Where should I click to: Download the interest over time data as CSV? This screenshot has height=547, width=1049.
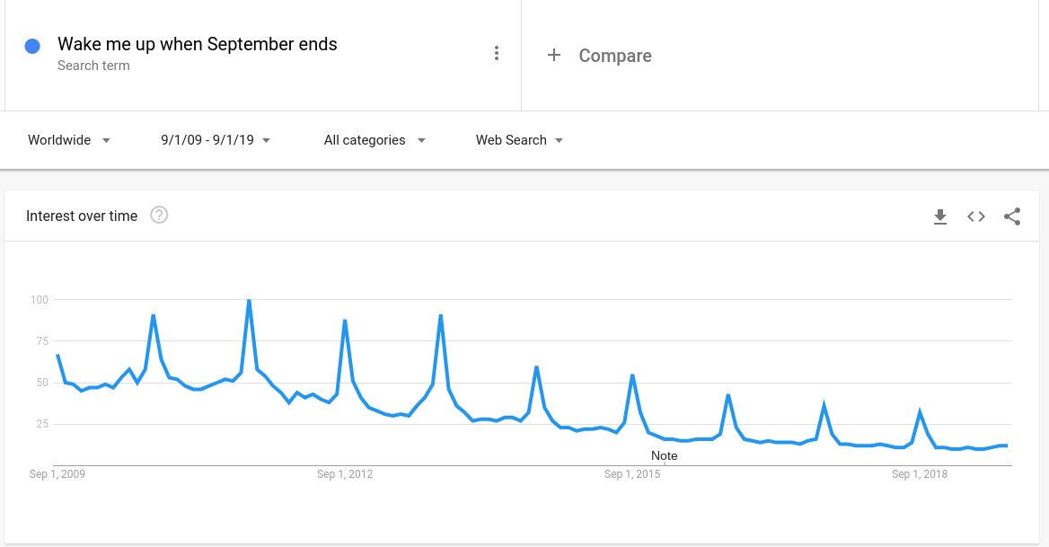click(x=940, y=216)
